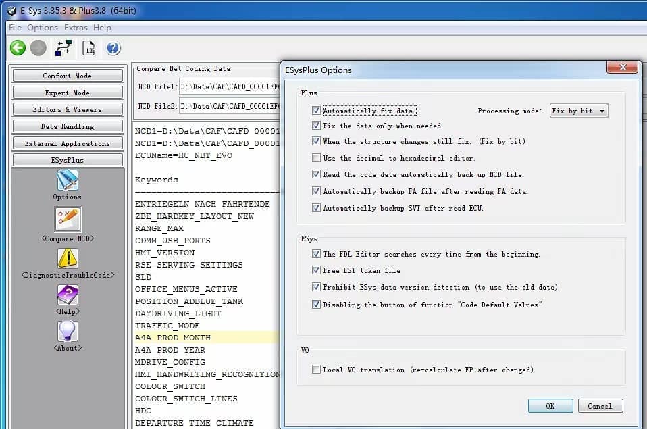Open the Processing mode dropdown
Image resolution: width=647 pixels, height=429 pixels.
tap(579, 111)
